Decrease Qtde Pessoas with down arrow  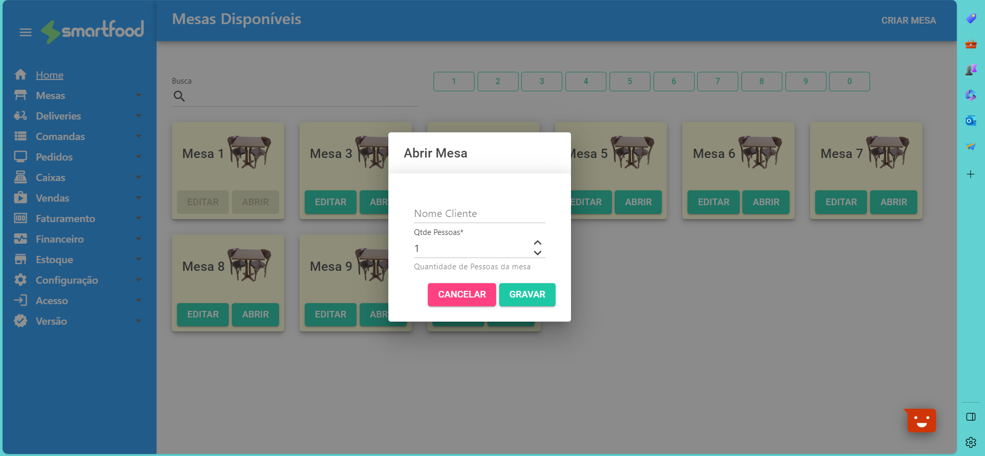tap(538, 253)
